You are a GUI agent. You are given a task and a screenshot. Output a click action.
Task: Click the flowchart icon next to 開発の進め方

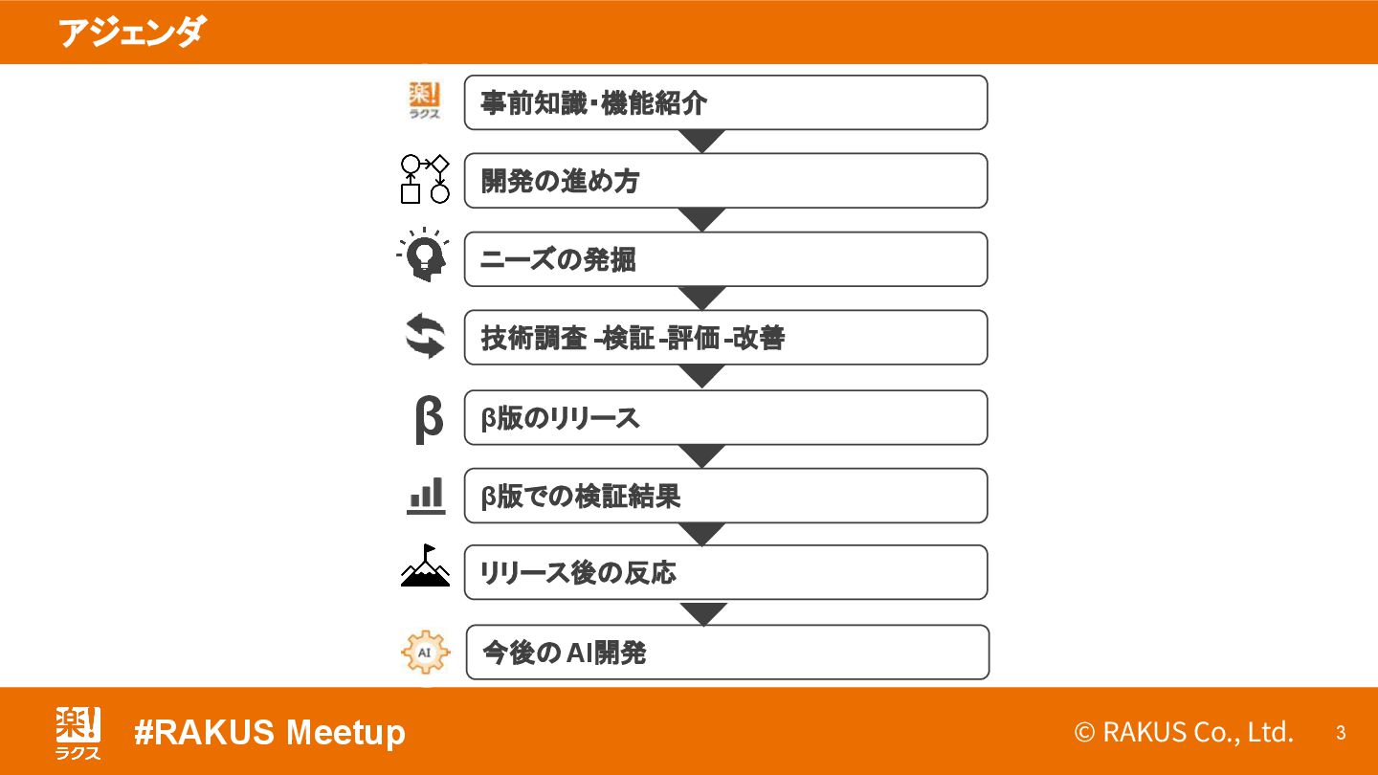(425, 179)
